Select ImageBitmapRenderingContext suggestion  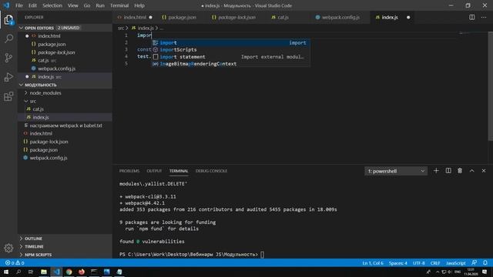pos(231,64)
